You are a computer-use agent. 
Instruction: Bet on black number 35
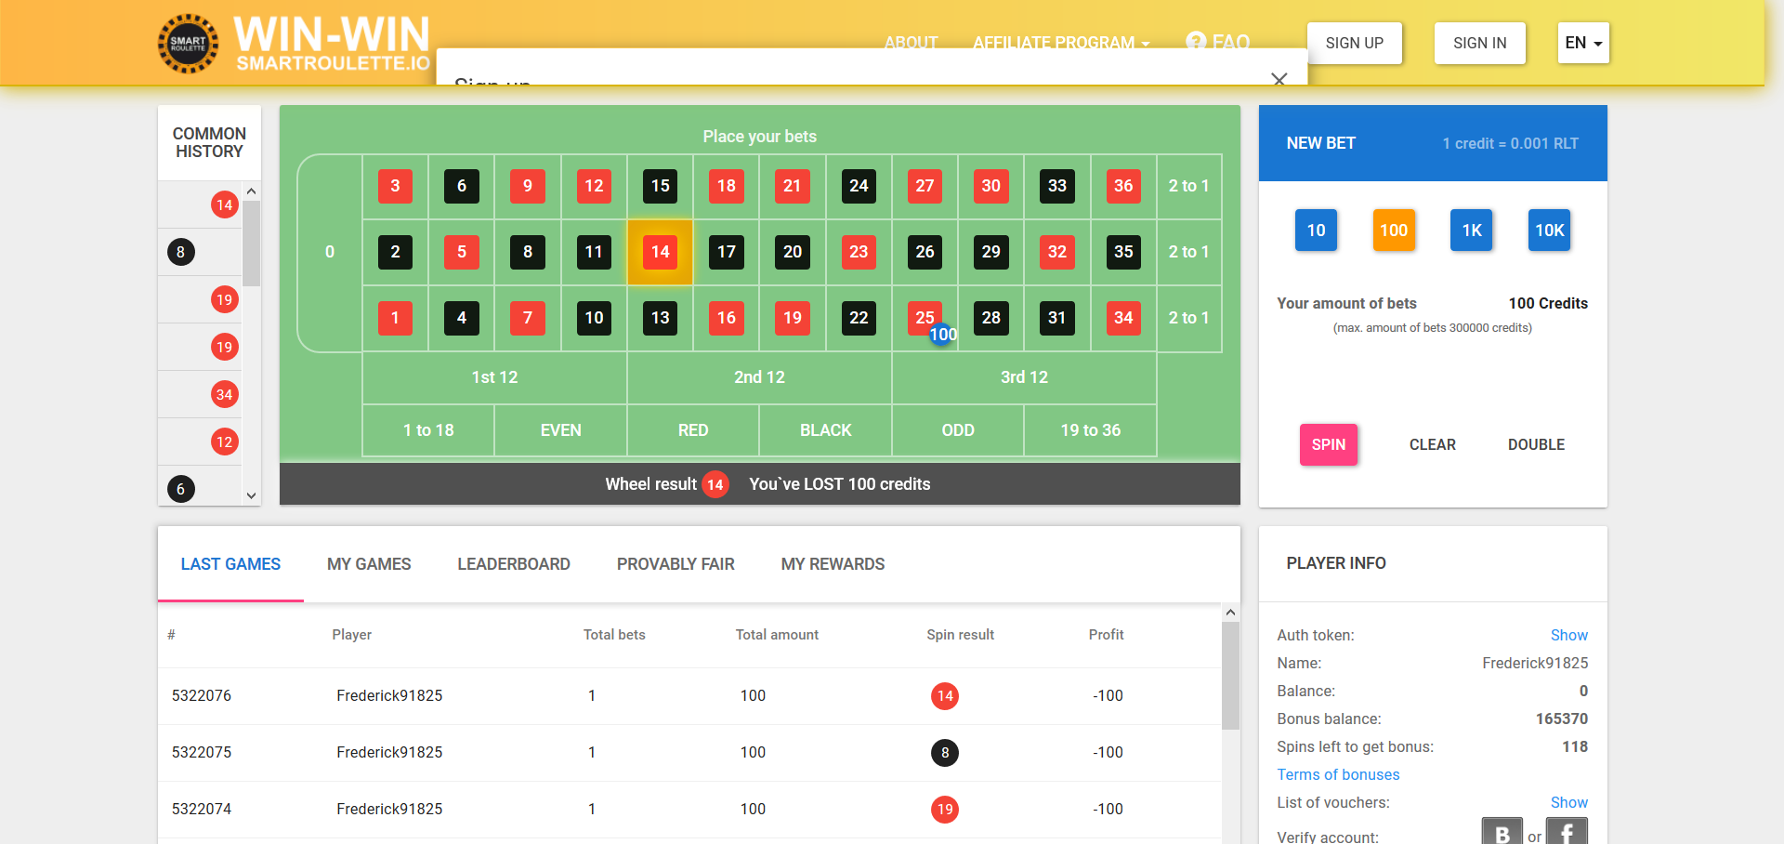click(x=1123, y=252)
